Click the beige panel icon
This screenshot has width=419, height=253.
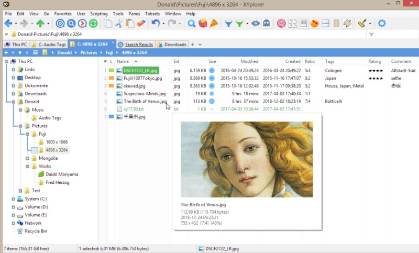pos(336,24)
